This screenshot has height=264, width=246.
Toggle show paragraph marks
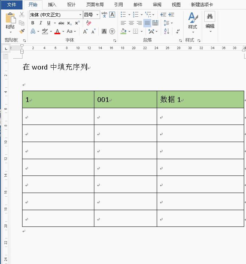178,31
